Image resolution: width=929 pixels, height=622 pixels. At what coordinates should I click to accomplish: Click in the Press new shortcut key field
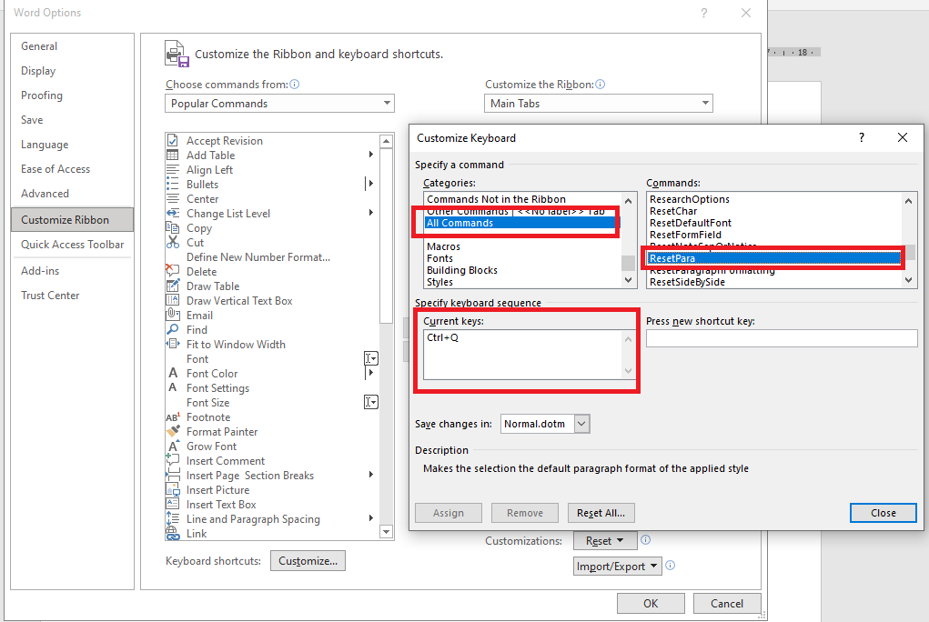point(782,338)
